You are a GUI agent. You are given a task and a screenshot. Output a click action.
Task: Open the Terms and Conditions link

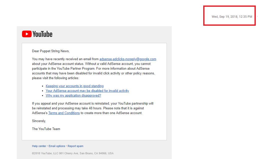64,113
